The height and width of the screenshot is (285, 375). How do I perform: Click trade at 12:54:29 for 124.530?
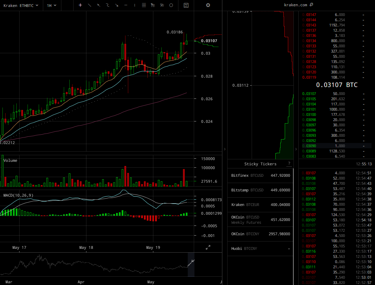click(x=337, y=215)
